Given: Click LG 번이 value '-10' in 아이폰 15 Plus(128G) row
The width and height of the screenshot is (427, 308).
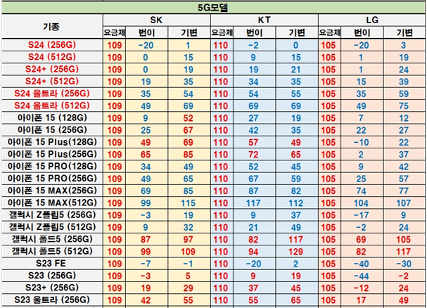Looking at the screenshot, I should coord(362,143).
